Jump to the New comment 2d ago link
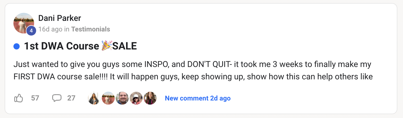The height and width of the screenshot is (118, 403). [x=198, y=98]
